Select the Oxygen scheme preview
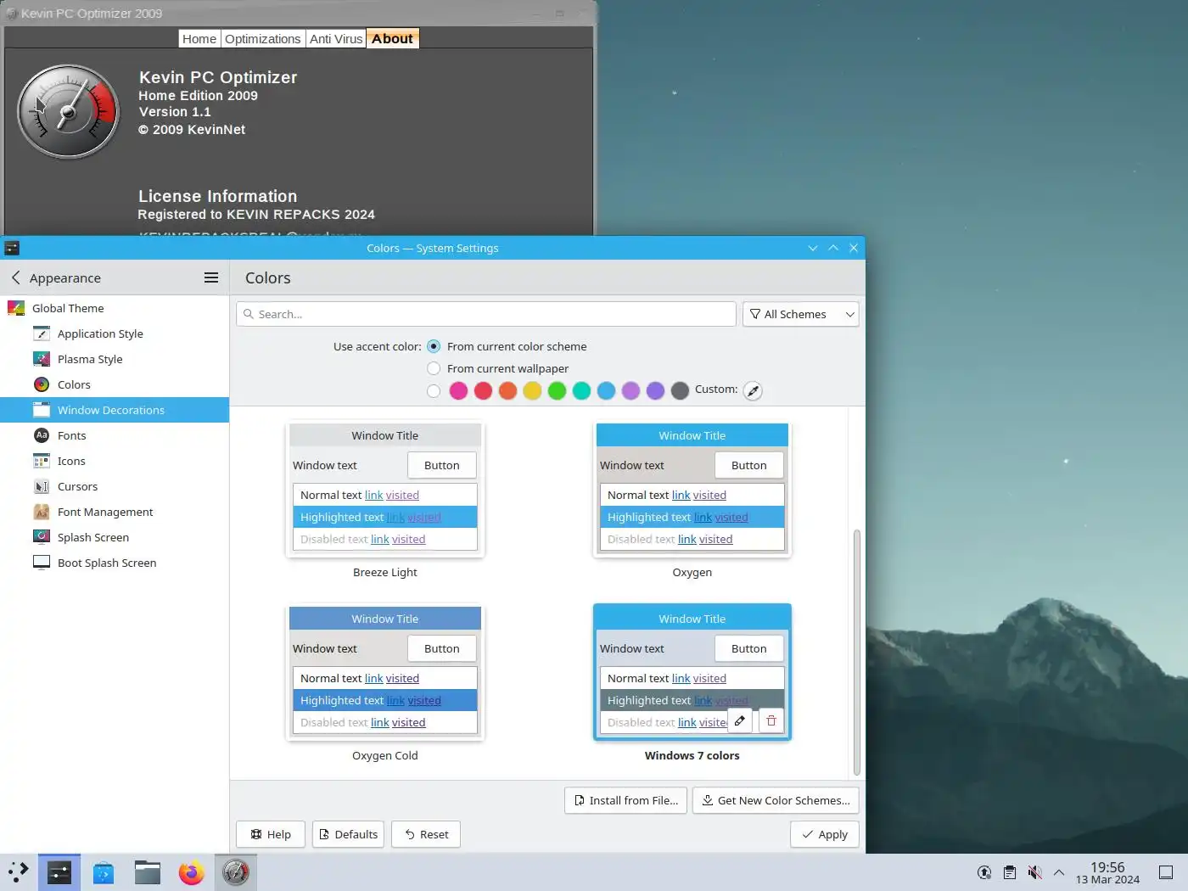Screen dimensions: 1188x891 coord(692,490)
